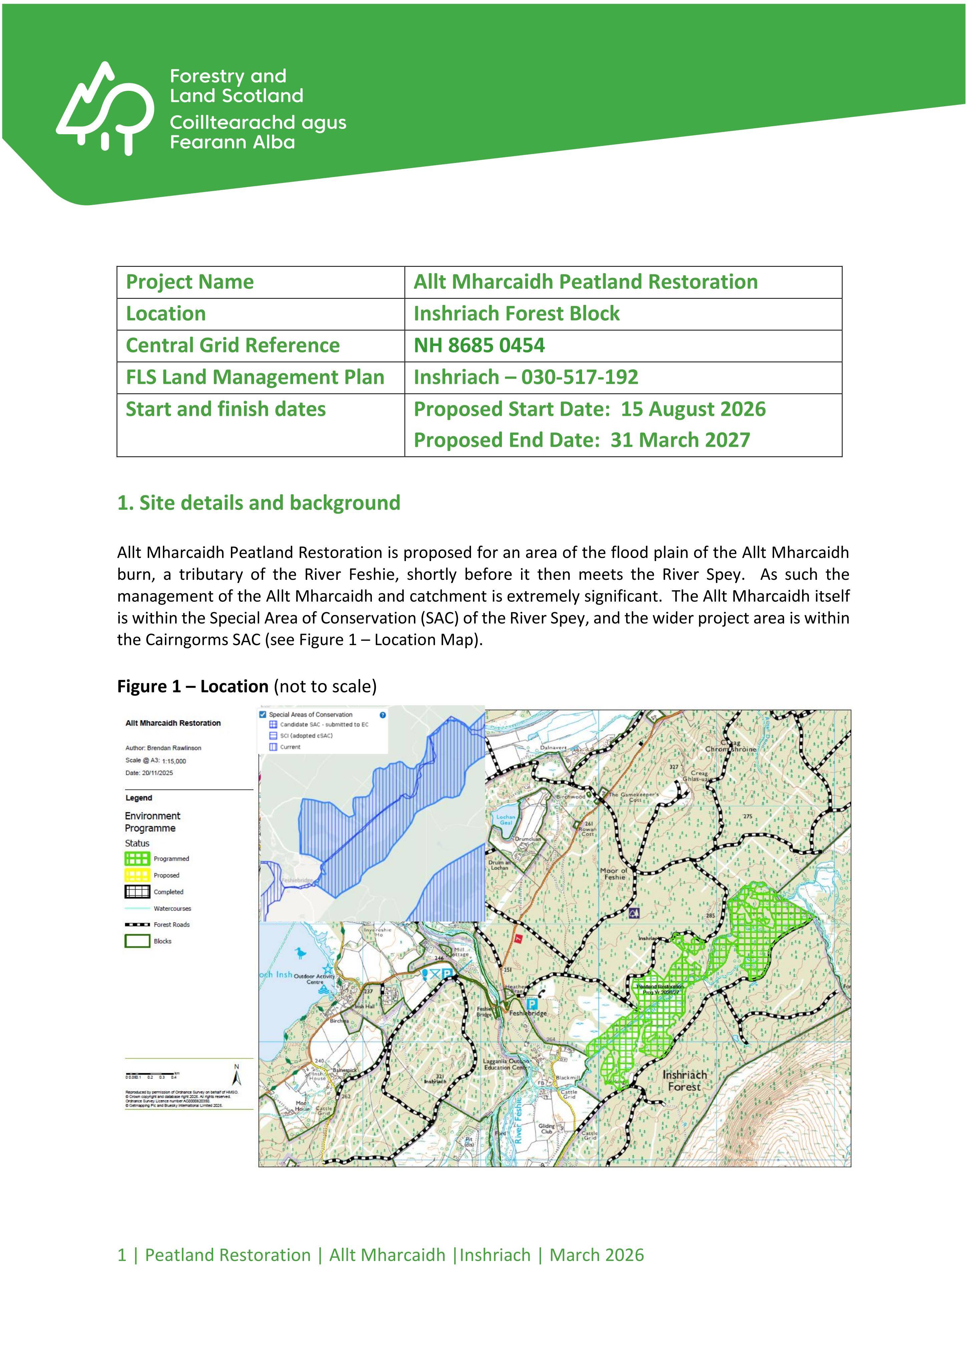Click grid reference 'NH 8685 0454'
Viewport: 967px width, 1368px height.
[x=479, y=346]
